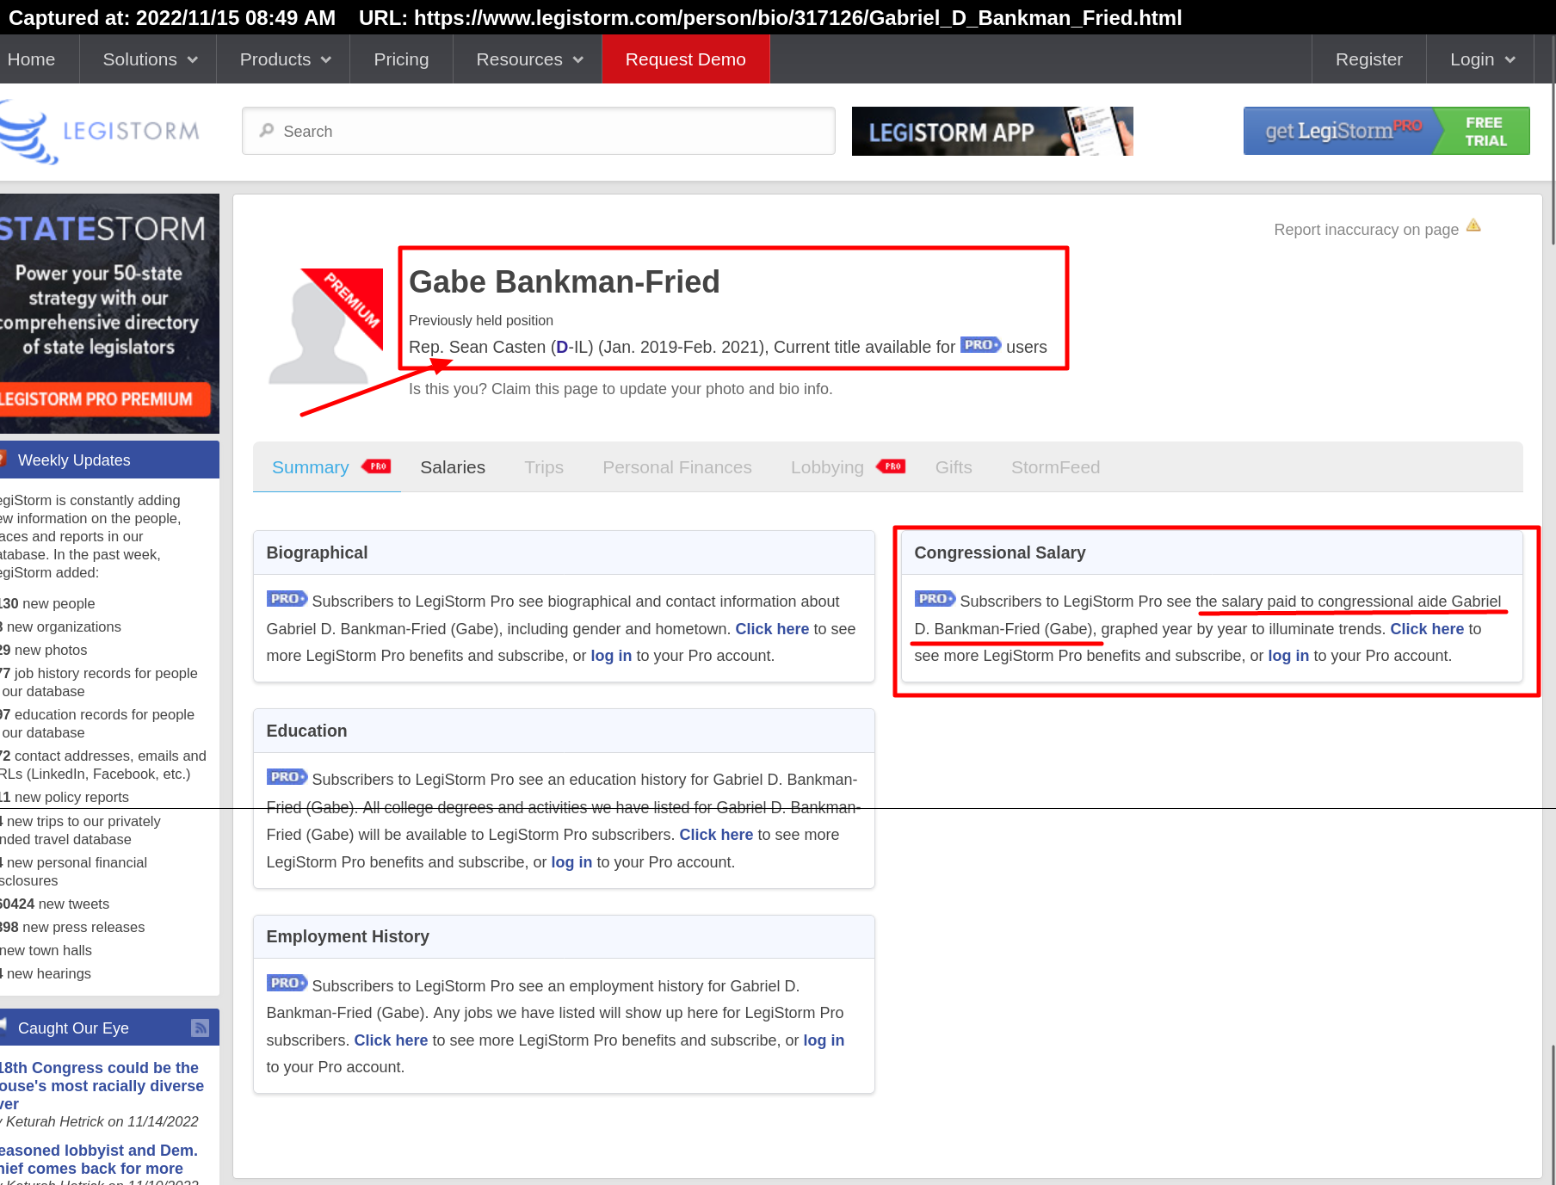Click the search magnifier icon
This screenshot has width=1556, height=1185.
coord(267,131)
